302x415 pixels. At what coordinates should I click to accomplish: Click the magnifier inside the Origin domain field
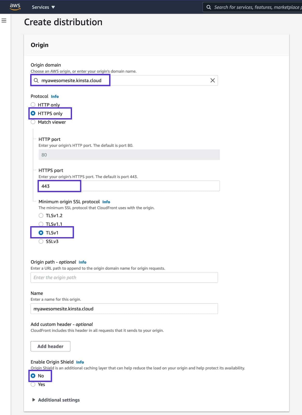coord(36,80)
